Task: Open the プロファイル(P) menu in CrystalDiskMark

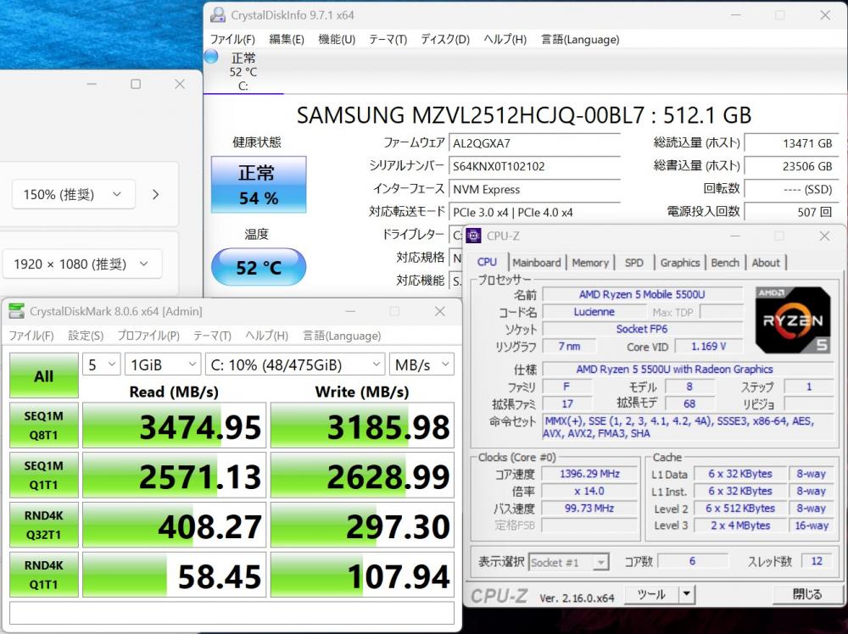Action: click(148, 336)
